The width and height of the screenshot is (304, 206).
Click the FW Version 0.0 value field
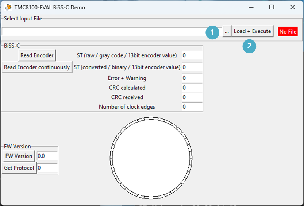pos(47,156)
